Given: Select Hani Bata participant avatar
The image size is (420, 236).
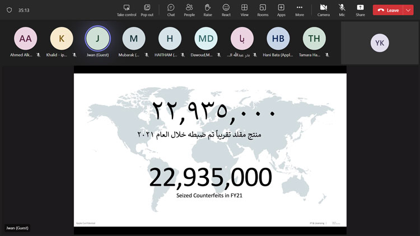Looking at the screenshot, I should pyautogui.click(x=278, y=39).
